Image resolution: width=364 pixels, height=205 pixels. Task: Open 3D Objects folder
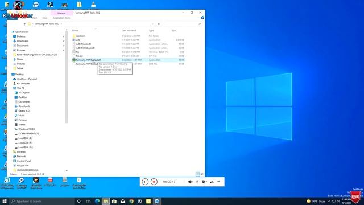(x=24, y=92)
